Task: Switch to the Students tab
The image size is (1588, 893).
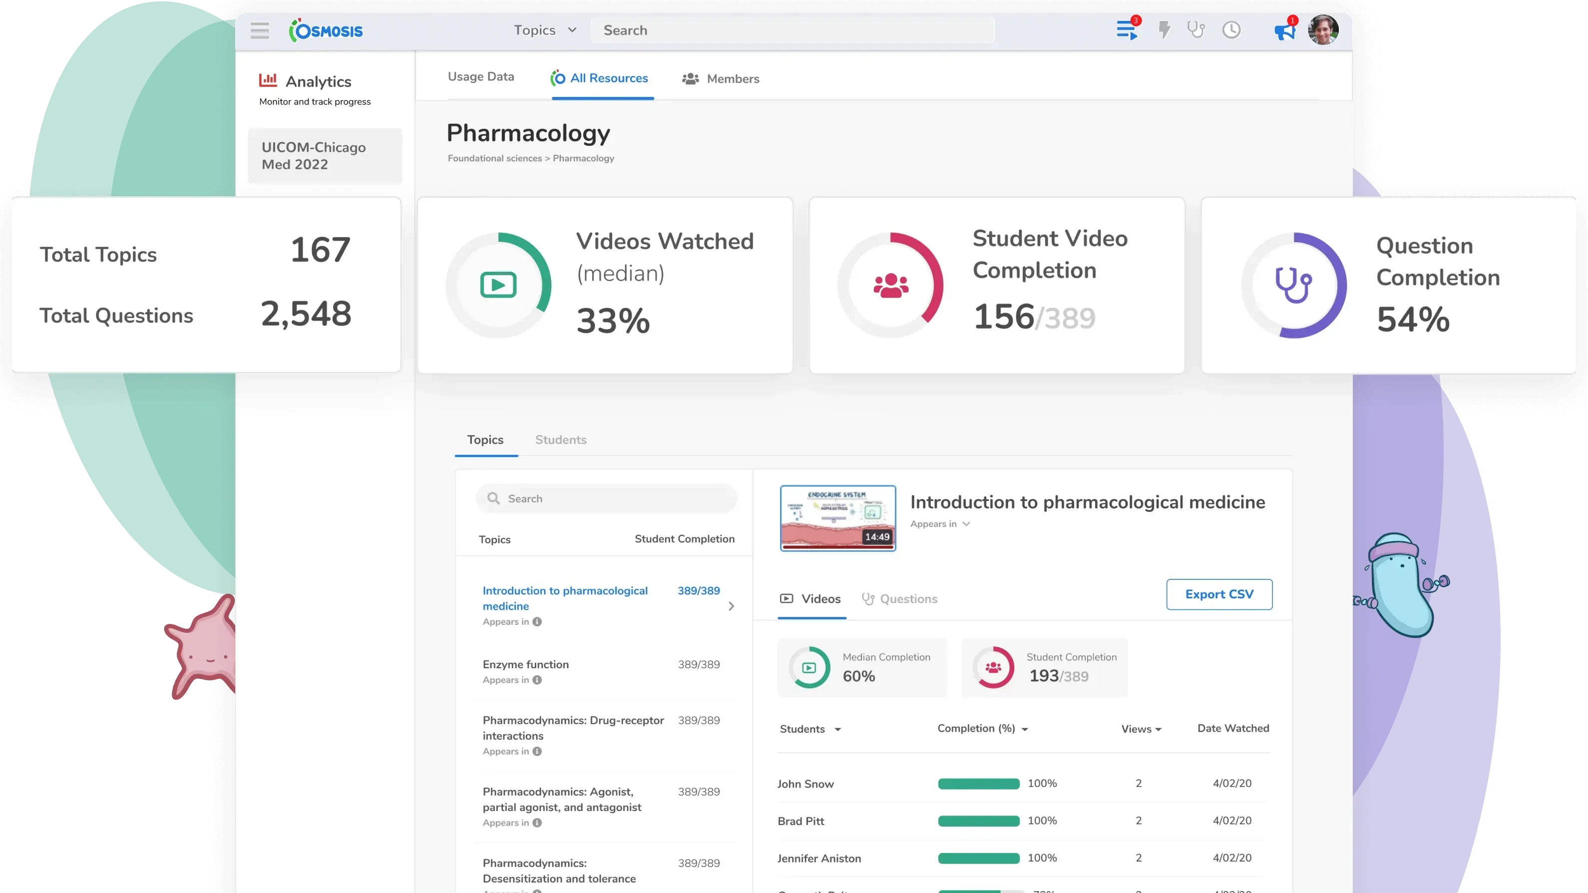Action: pyautogui.click(x=560, y=440)
